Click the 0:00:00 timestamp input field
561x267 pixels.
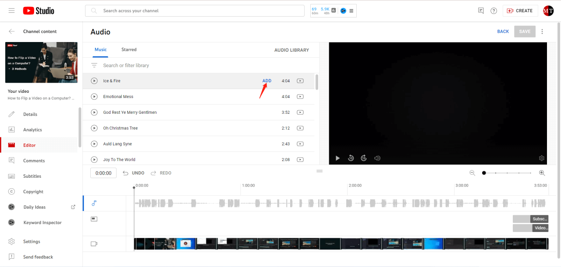tap(103, 172)
